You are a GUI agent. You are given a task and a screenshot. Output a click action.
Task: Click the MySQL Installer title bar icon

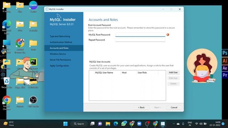47,9
